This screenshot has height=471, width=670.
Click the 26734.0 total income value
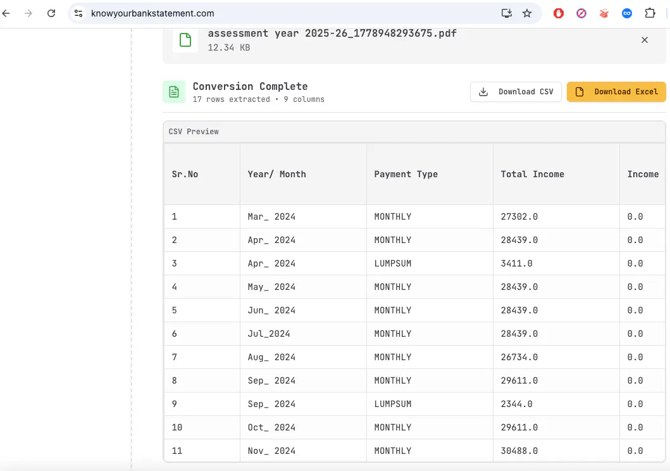519,357
